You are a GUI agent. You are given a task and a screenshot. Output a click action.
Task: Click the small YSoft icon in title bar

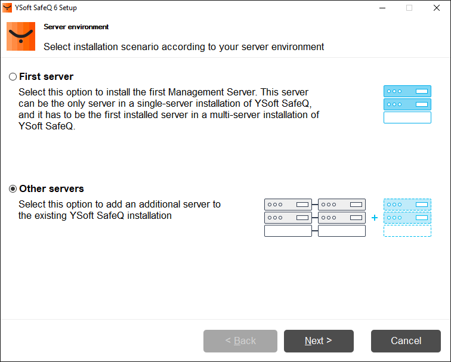7,8
